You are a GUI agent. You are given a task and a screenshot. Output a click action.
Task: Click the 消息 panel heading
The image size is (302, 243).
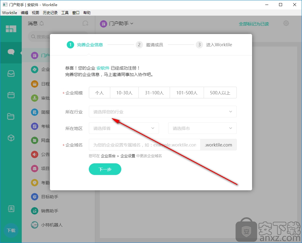tap(32, 24)
